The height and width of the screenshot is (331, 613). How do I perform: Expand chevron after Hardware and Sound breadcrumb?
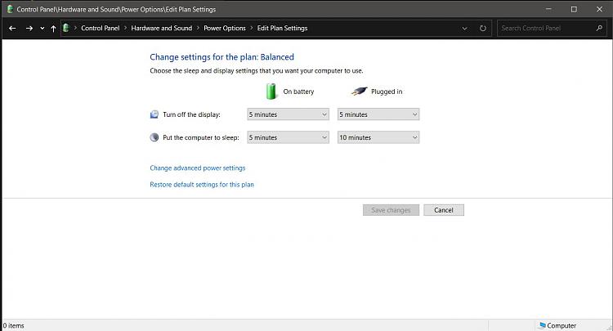(198, 28)
